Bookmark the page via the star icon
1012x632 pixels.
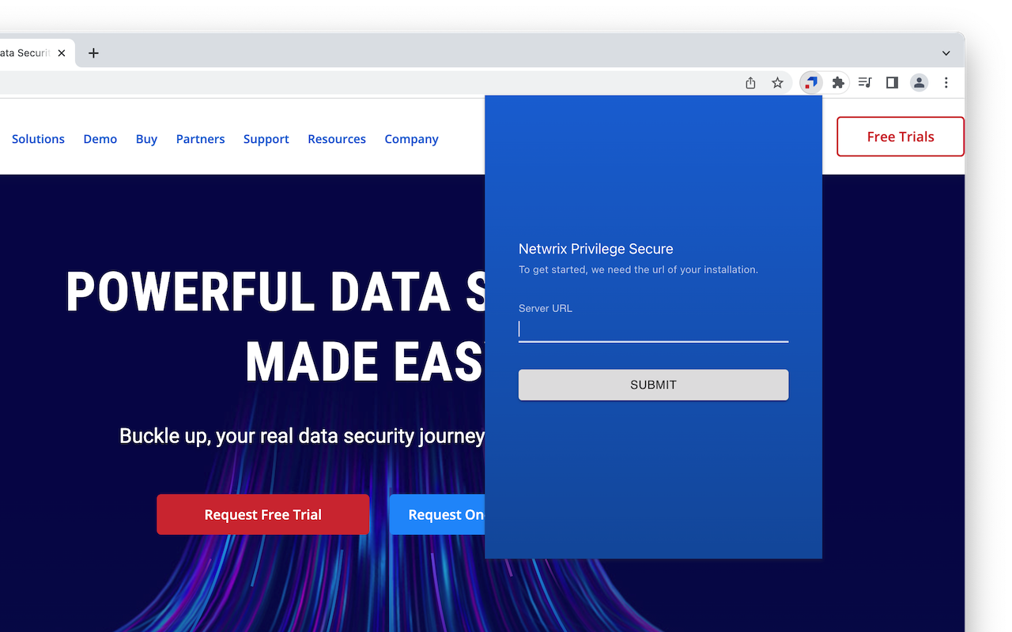[x=777, y=82]
